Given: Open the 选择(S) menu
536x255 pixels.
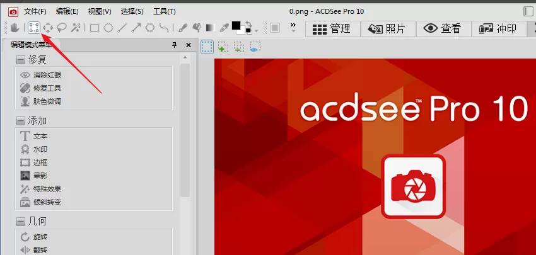Looking at the screenshot, I should (x=132, y=11).
